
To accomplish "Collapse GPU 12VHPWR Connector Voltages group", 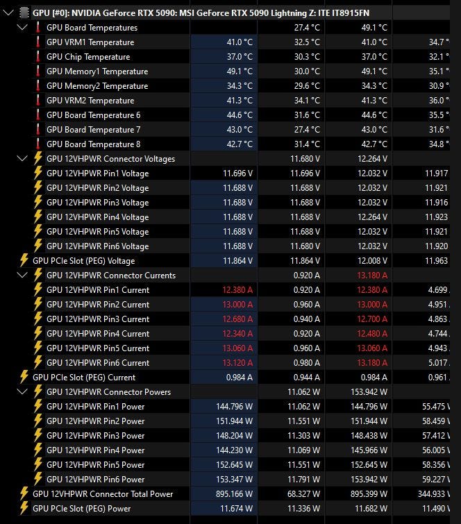I will tap(22, 158).
